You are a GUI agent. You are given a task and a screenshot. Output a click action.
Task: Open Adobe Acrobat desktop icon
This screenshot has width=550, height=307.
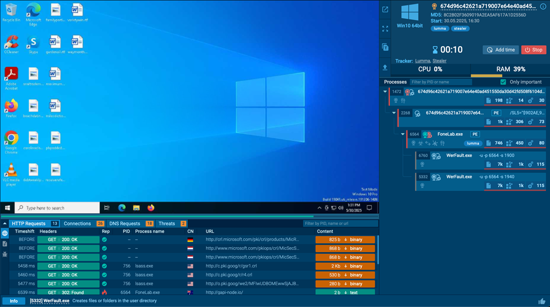pyautogui.click(x=11, y=78)
